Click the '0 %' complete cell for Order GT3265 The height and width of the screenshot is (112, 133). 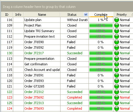click(101, 86)
